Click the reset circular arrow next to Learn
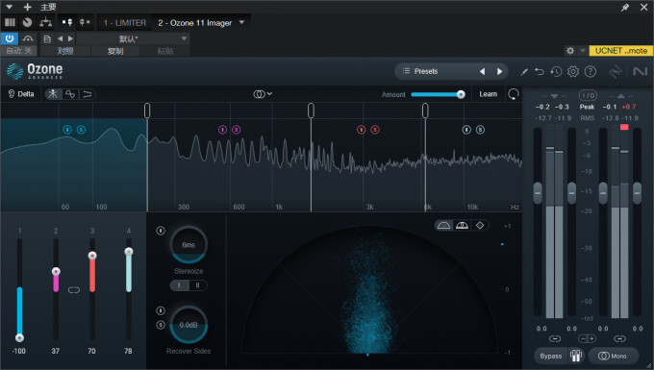Image resolution: width=654 pixels, height=370 pixels. pos(514,94)
